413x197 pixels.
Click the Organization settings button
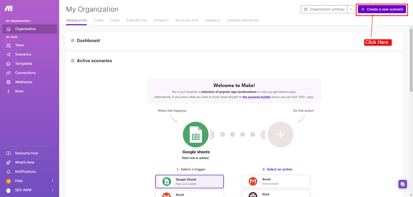[324, 9]
